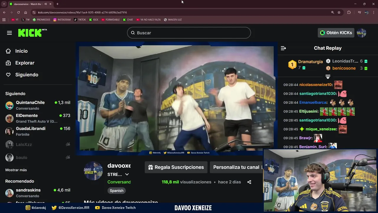Open the media control playlist icon
Image resolution: width=378 pixels, height=213 pixels.
pyautogui.click(x=359, y=12)
